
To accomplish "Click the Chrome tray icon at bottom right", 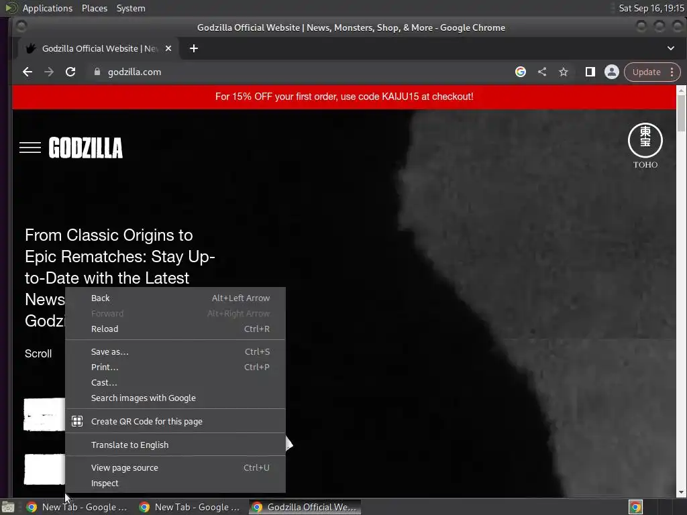I will [635, 507].
